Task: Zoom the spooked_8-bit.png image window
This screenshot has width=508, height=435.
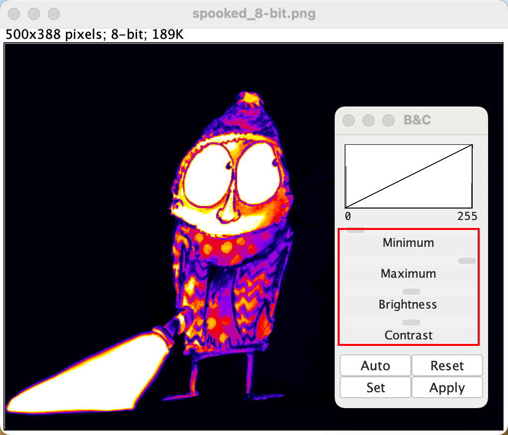Action: (x=54, y=14)
